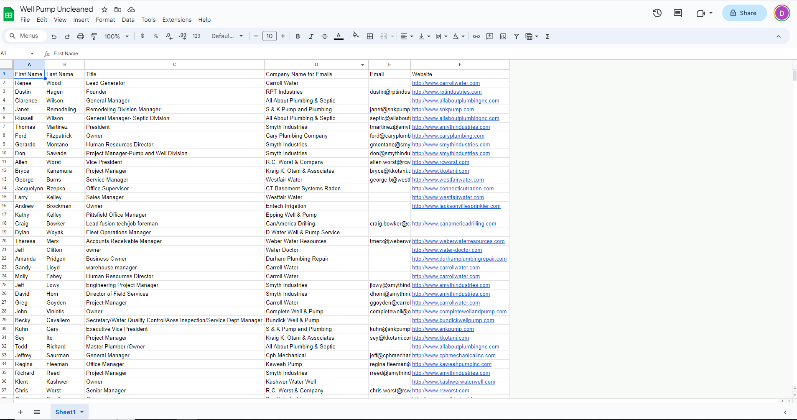Move document with folder icon

(118, 9)
